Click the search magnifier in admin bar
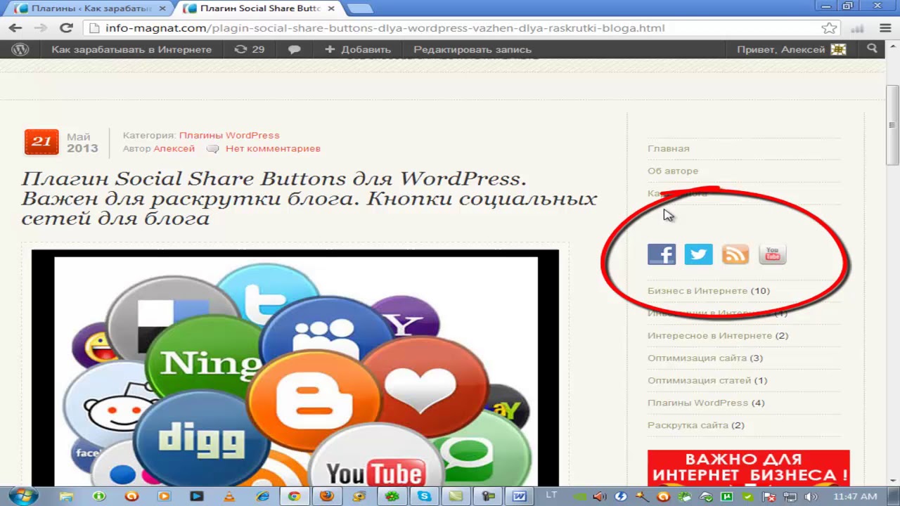 [x=872, y=49]
